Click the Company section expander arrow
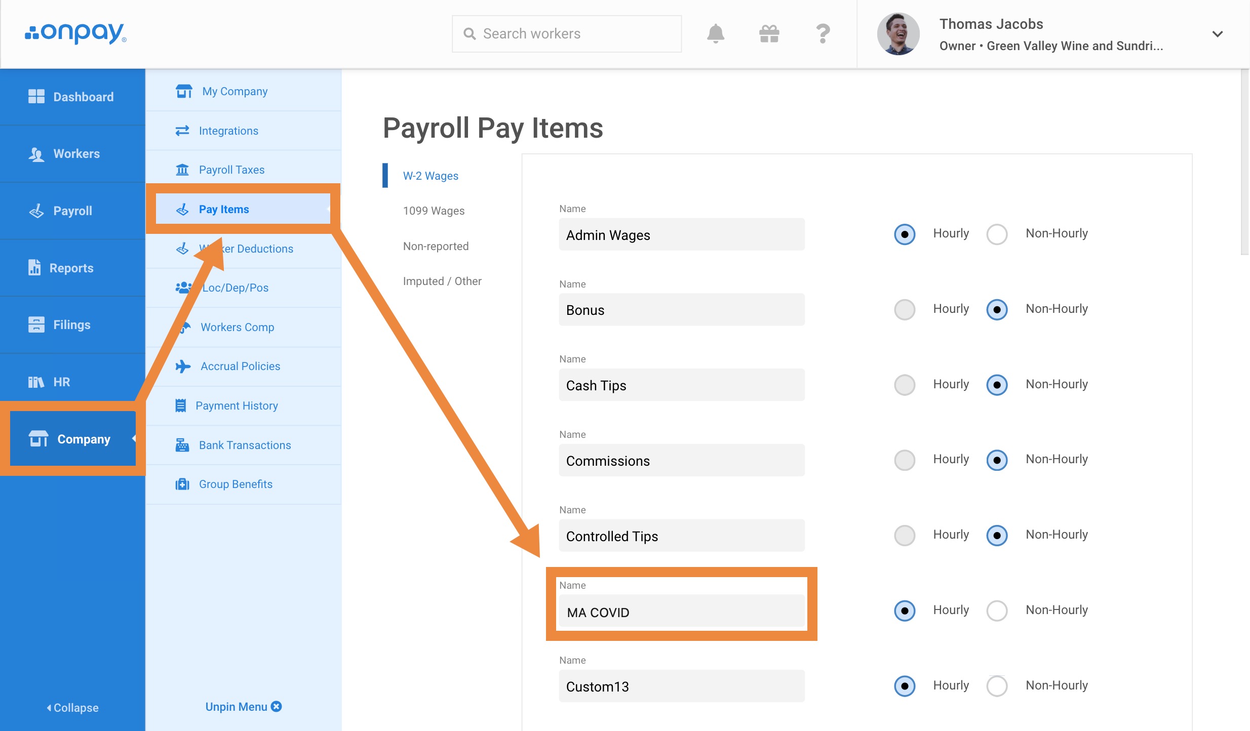This screenshot has height=731, width=1250. [134, 438]
